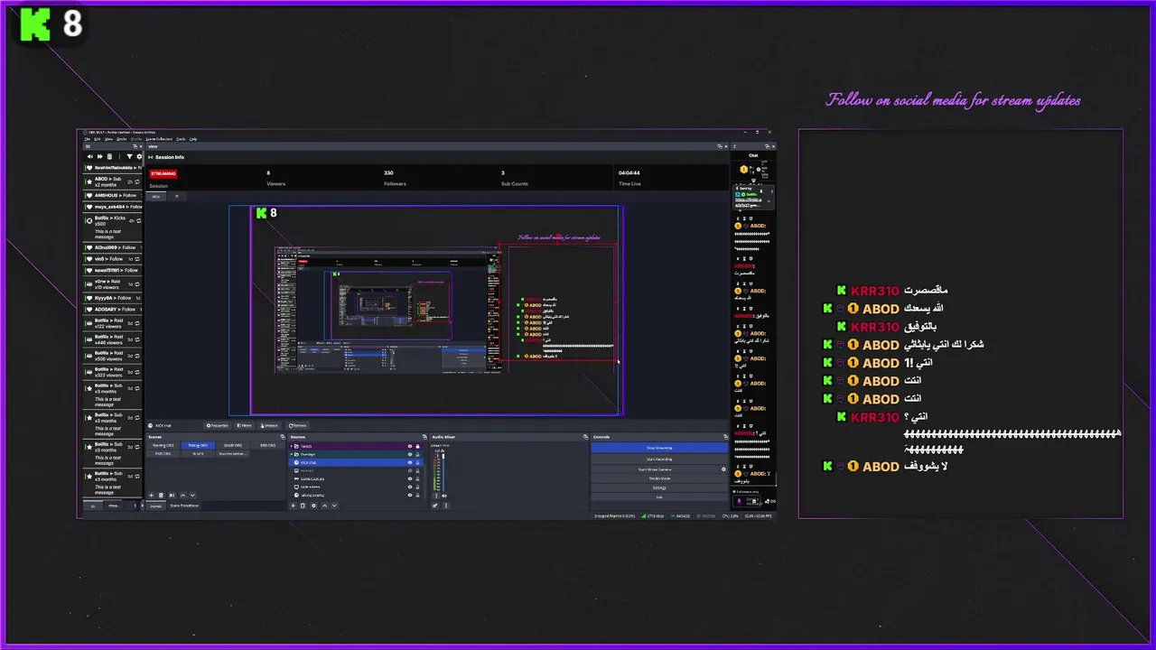Open source properties gear in Sources toolbar
Screen dimensions: 1156x650
point(313,506)
